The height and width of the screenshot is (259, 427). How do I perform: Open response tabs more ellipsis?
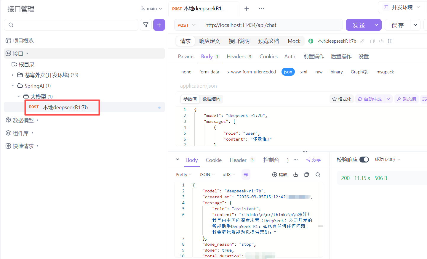(296, 160)
